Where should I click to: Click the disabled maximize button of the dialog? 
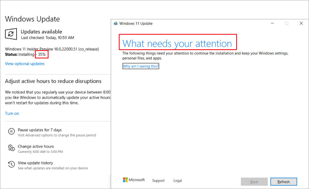tap(287, 23)
